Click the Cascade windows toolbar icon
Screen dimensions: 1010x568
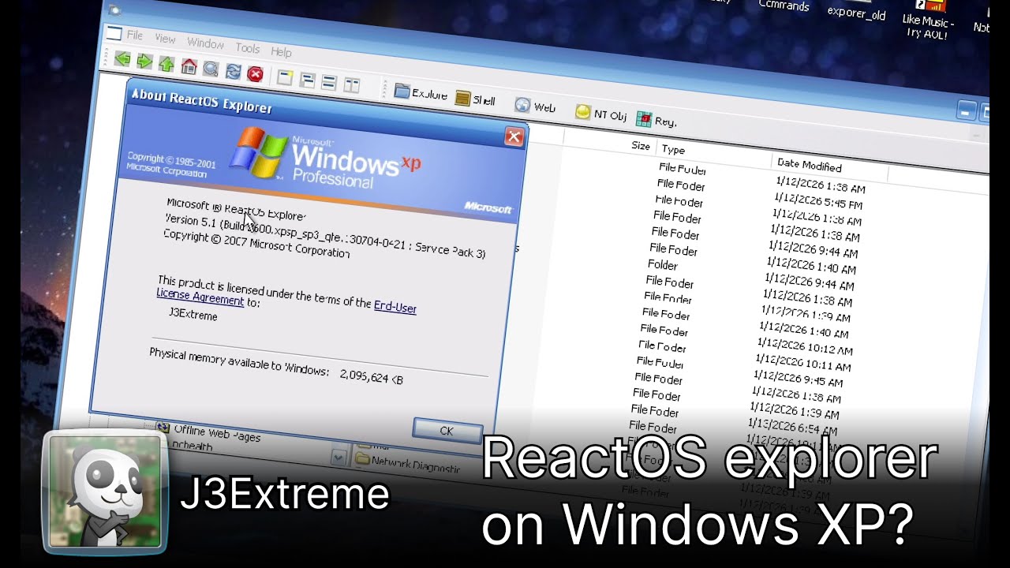(308, 80)
